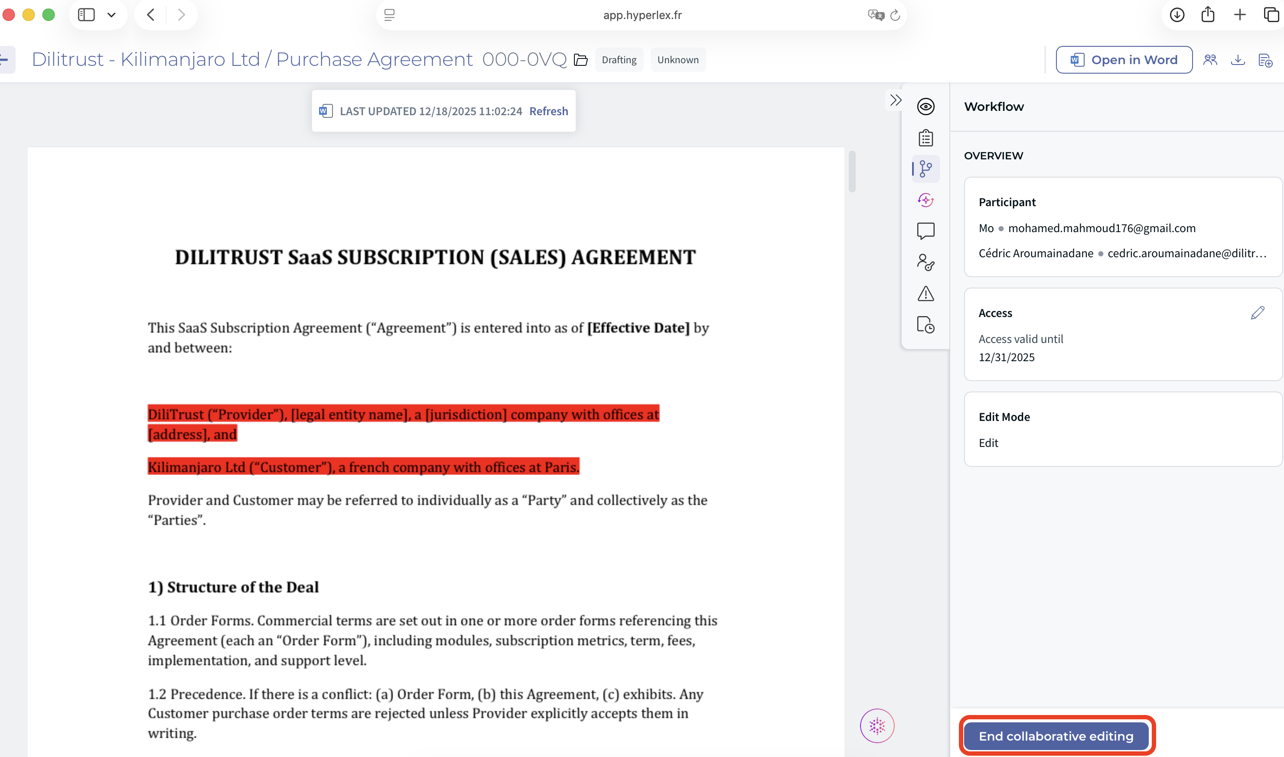Open the folder icon beside document title
The image size is (1284, 757).
580,60
